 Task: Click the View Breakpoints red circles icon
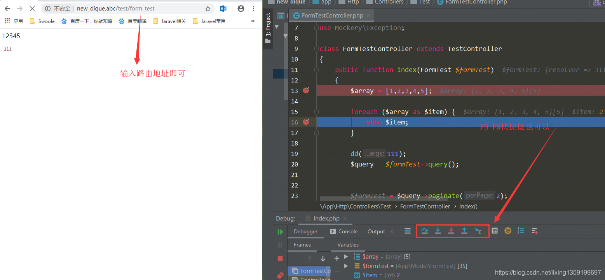pos(280,275)
